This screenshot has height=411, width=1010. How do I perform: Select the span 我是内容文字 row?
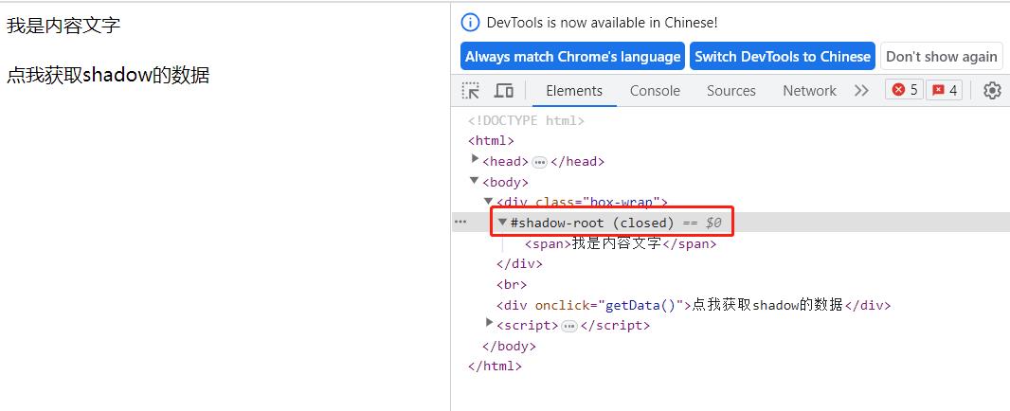tap(621, 244)
